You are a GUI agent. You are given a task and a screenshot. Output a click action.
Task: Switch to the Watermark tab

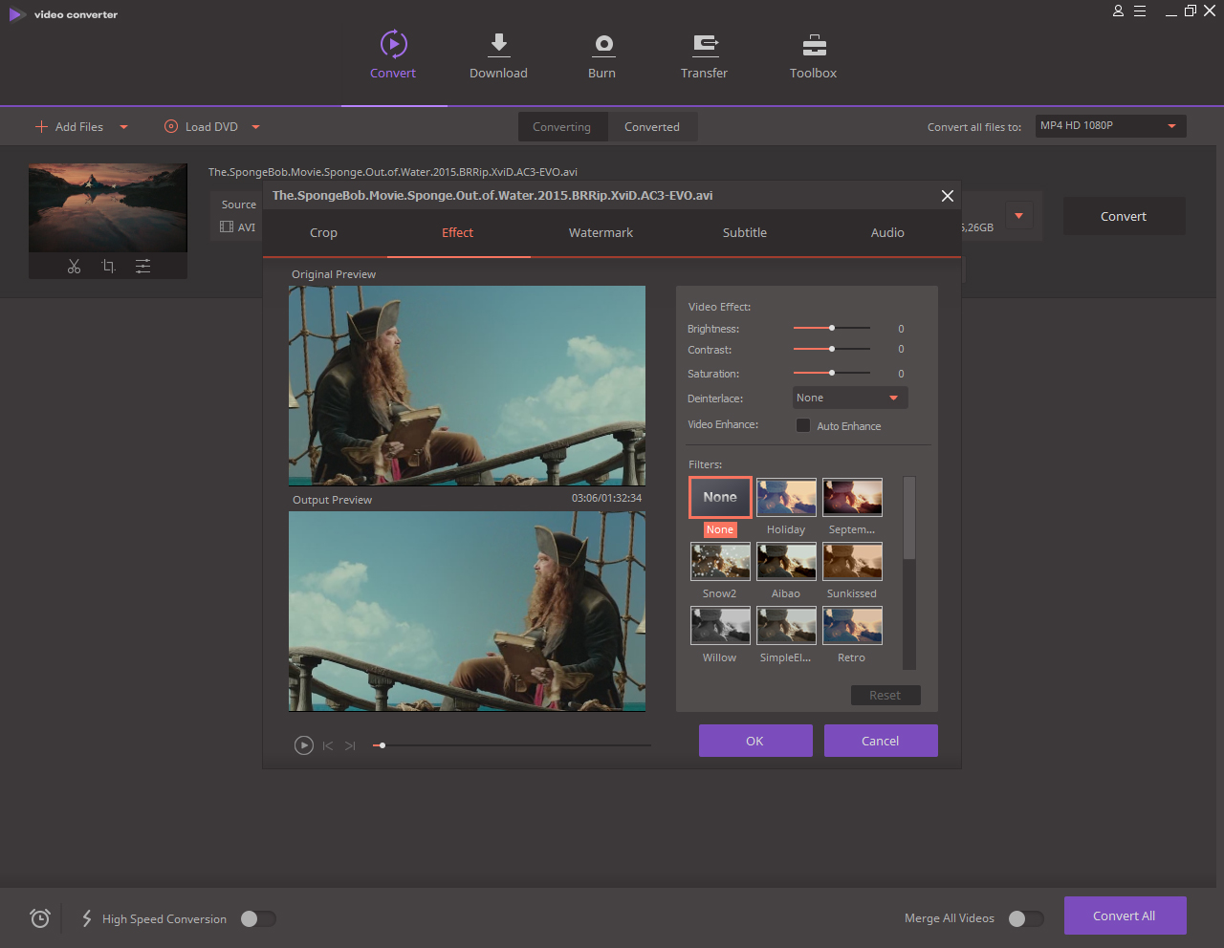[x=601, y=232]
